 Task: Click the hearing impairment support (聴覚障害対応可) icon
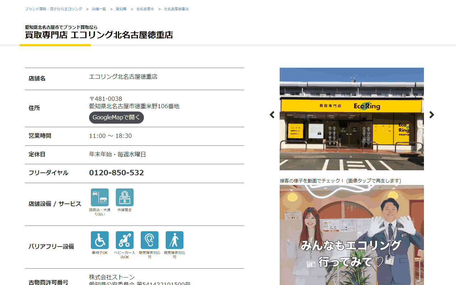click(150, 240)
